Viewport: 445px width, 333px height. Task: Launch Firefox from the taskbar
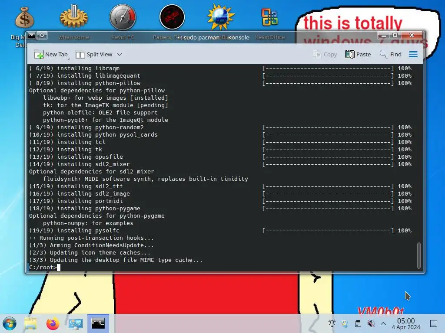53,323
